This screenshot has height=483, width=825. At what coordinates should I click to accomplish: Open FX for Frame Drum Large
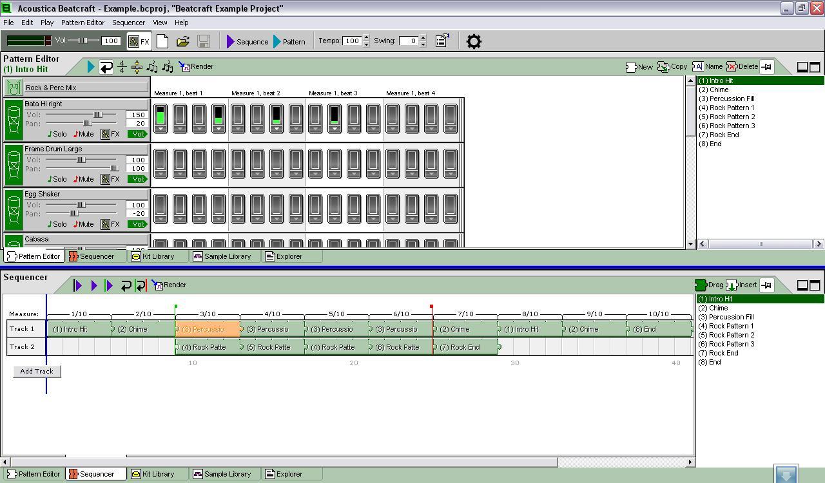[110, 179]
